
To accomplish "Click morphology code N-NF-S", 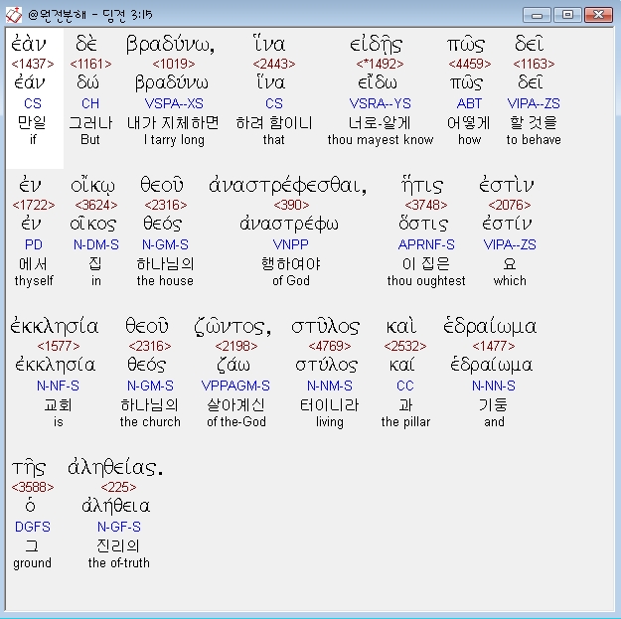I will coord(59,386).
